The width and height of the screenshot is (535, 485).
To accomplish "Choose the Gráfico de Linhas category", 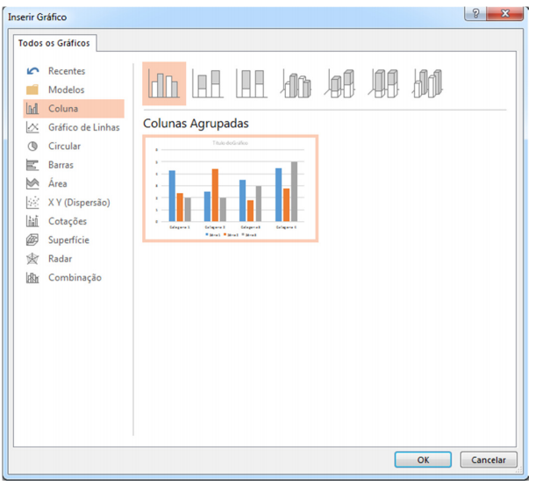I will click(x=83, y=128).
